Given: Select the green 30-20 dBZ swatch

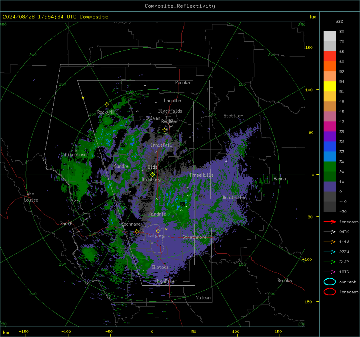Looking at the screenshot, I should click(x=330, y=167).
